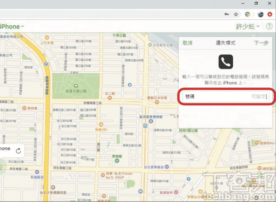Click the 富錦街No.1 restaurant marker icon
Viewport: 276px width, 202px height.
[x=257, y=143]
